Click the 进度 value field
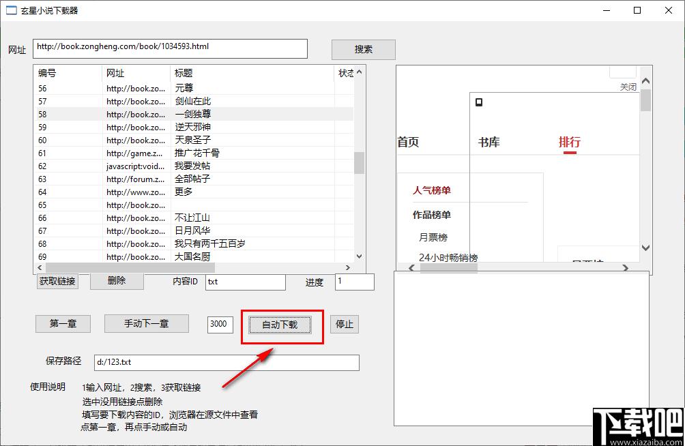Viewport: 685px width, 446px height. [x=354, y=282]
